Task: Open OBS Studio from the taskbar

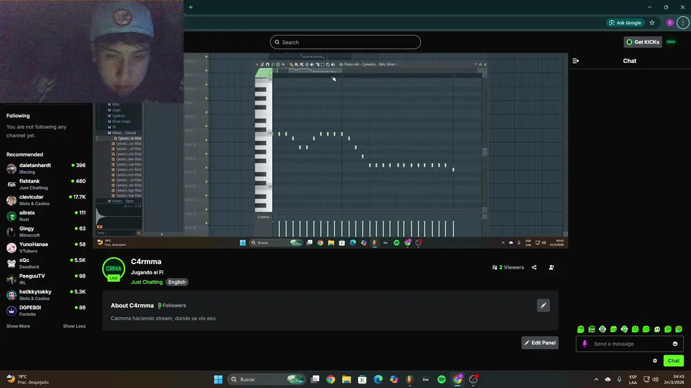Action: (x=473, y=379)
